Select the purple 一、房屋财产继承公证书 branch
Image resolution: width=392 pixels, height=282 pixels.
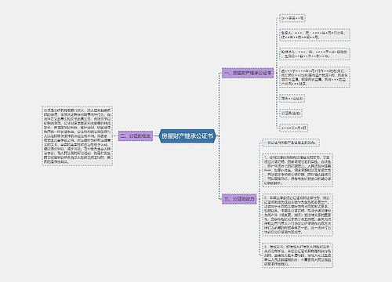pos(248,73)
